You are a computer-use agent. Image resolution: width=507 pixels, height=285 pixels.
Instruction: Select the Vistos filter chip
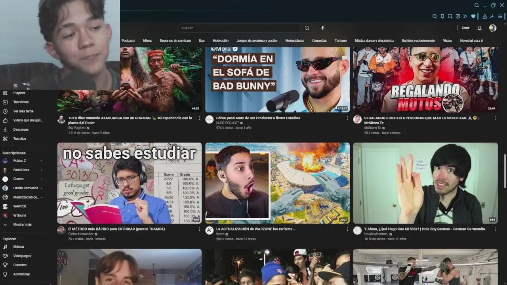click(x=447, y=40)
